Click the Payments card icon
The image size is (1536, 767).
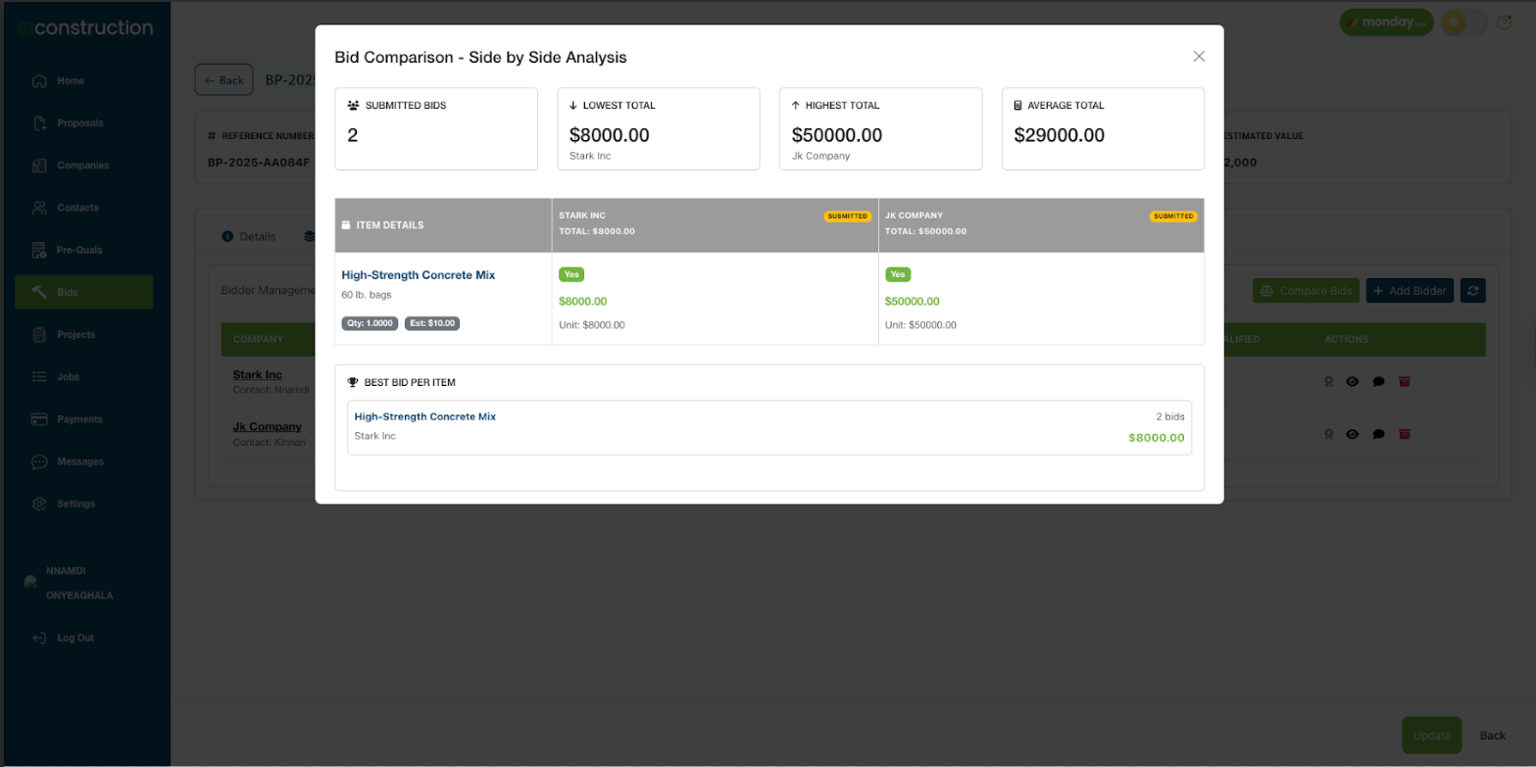pyautogui.click(x=39, y=419)
